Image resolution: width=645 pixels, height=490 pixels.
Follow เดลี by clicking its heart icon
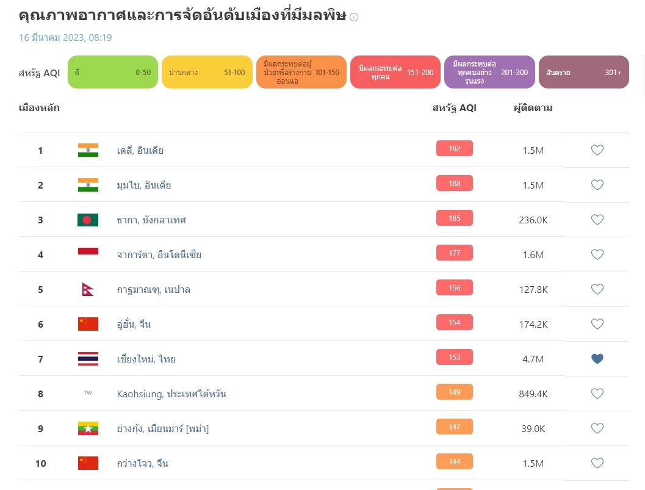[597, 150]
